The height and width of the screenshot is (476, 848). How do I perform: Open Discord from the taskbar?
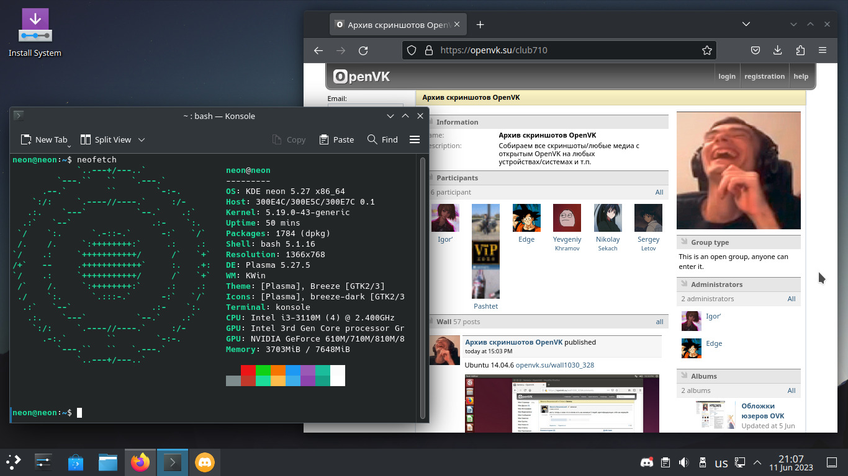point(205,462)
